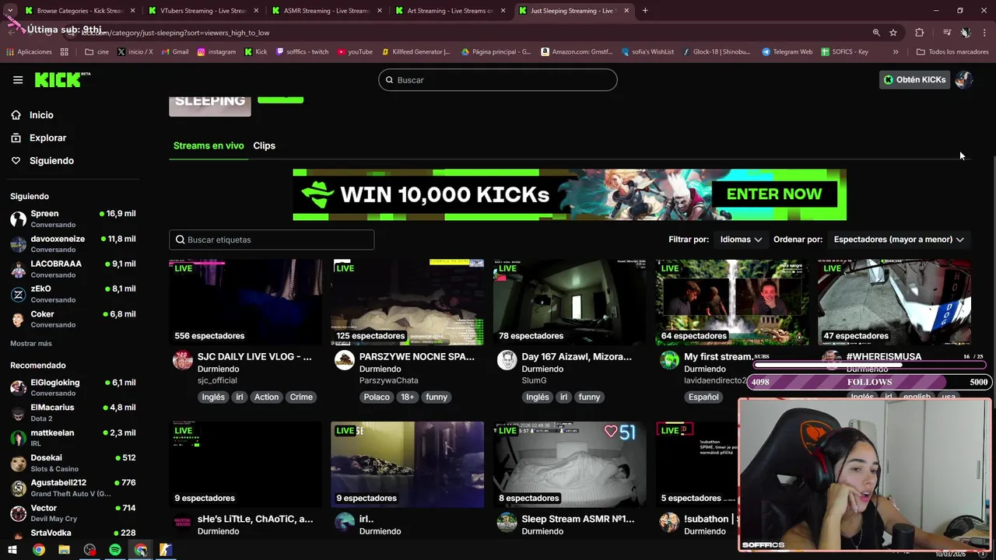Viewport: 996px width, 560px height.
Task: Open File Explorer from the taskbar
Action: tap(64, 550)
